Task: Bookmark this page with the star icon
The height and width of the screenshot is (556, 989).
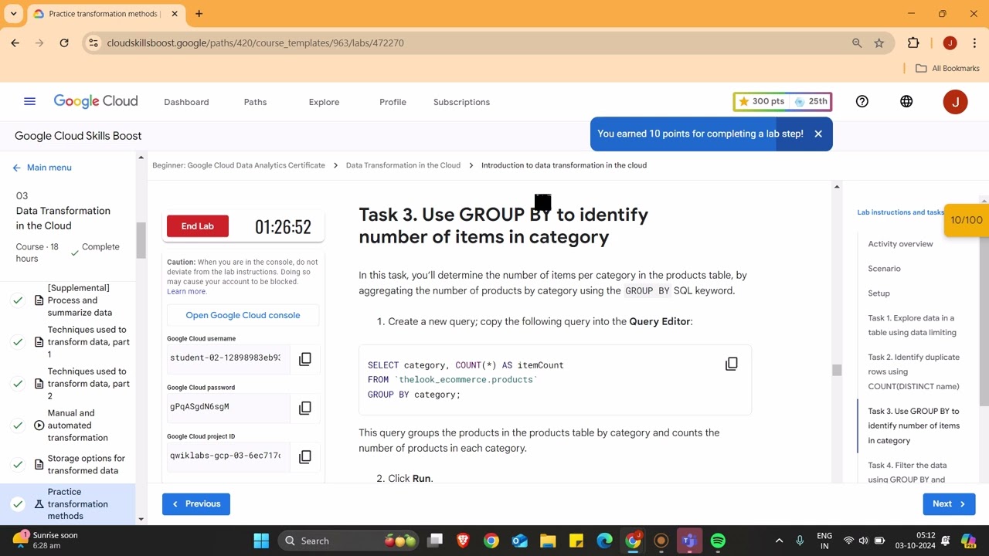Action: pyautogui.click(x=879, y=43)
